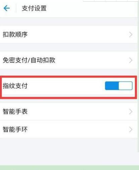Open the 免密支付/自动扣款 menu entry

point(69,60)
